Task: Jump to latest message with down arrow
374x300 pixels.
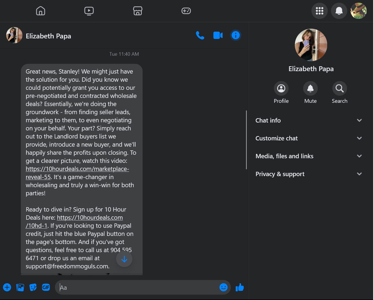Action: (x=124, y=259)
